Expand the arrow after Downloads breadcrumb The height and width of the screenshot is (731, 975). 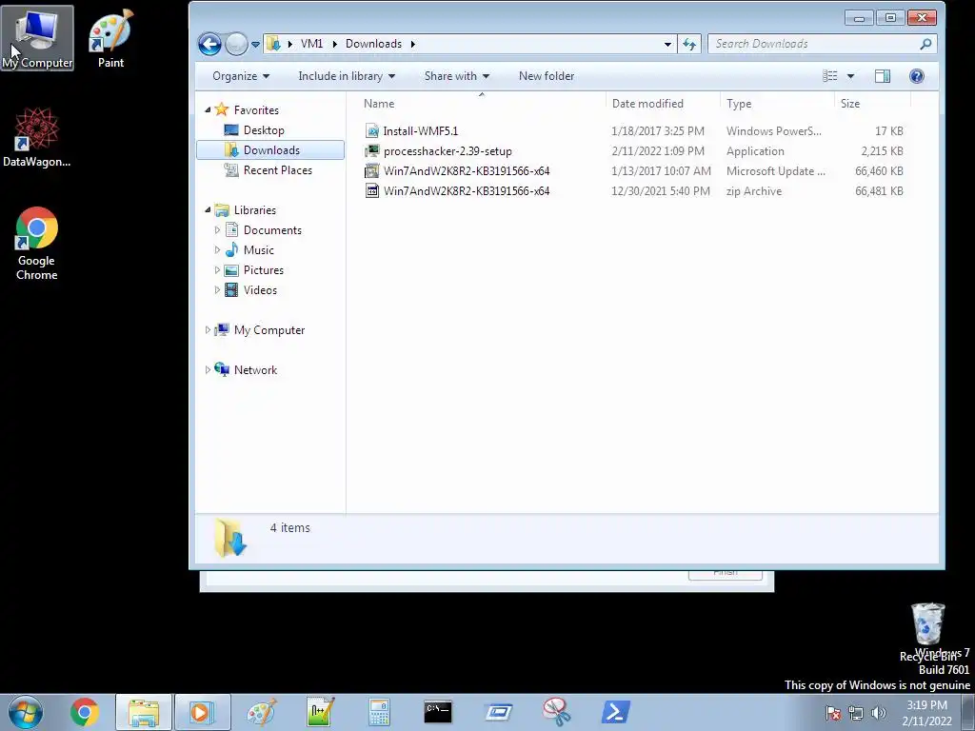tap(413, 44)
